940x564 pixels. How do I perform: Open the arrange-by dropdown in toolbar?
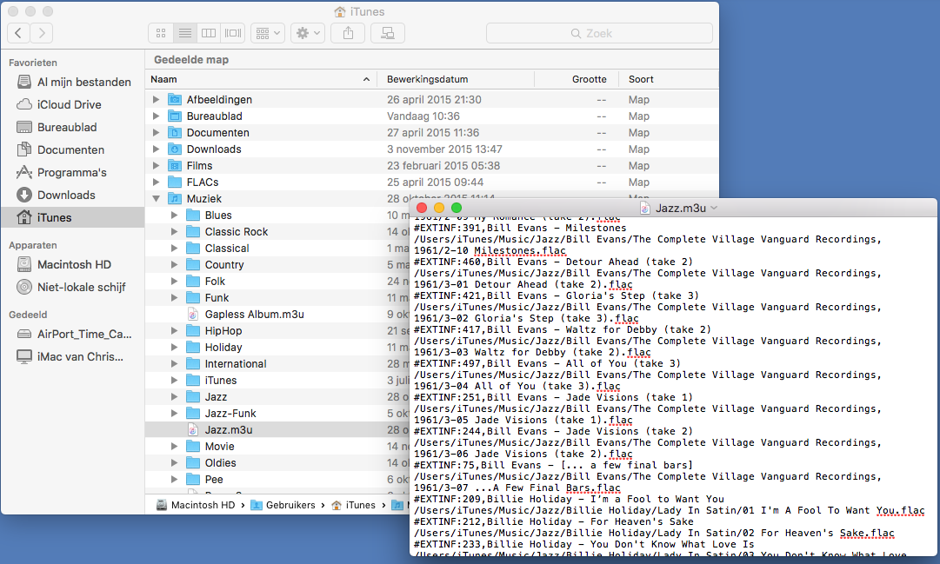(267, 33)
